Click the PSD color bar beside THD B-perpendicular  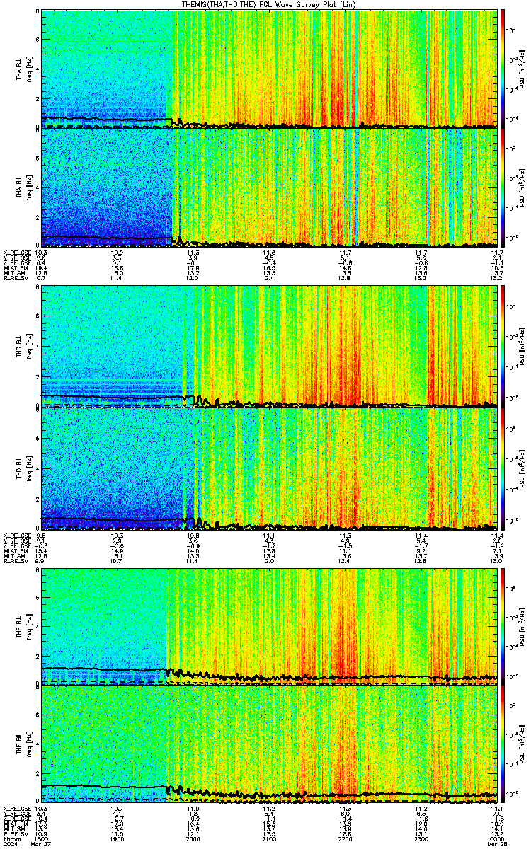(503, 346)
